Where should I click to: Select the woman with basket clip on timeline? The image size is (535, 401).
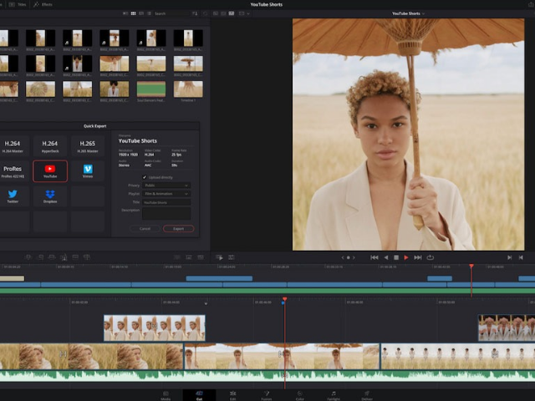pos(91,357)
